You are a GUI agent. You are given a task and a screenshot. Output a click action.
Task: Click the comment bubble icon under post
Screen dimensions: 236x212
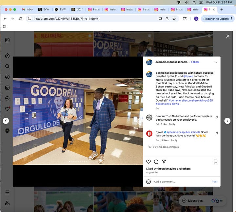pos(156,162)
